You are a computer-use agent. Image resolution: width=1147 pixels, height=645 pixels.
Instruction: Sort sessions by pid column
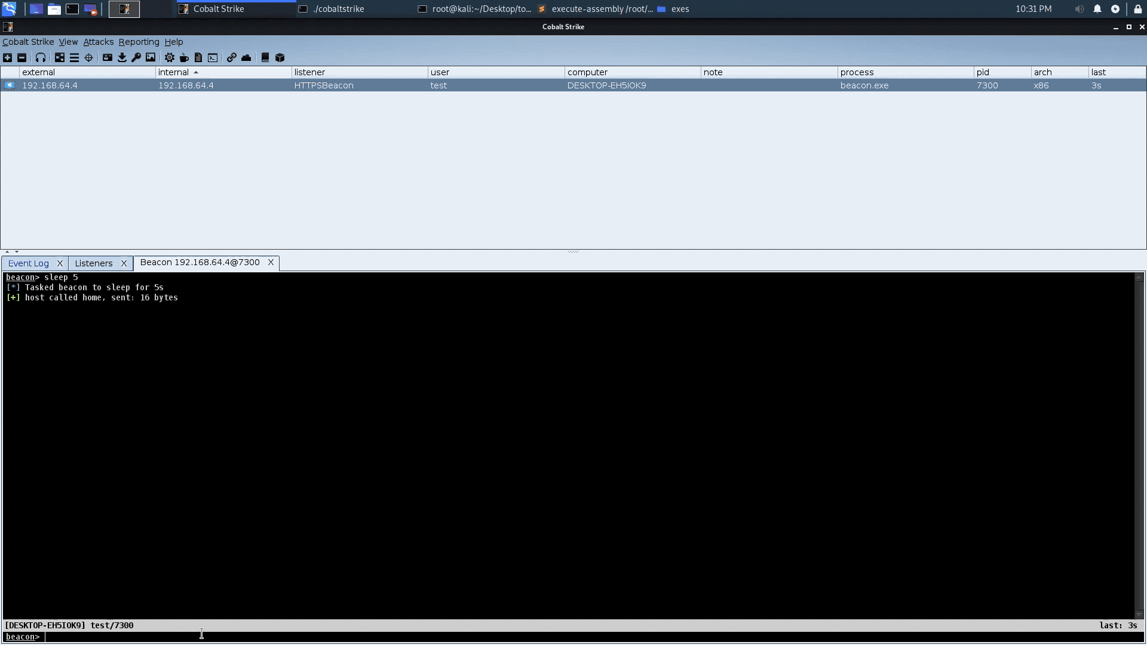pyautogui.click(x=1002, y=72)
